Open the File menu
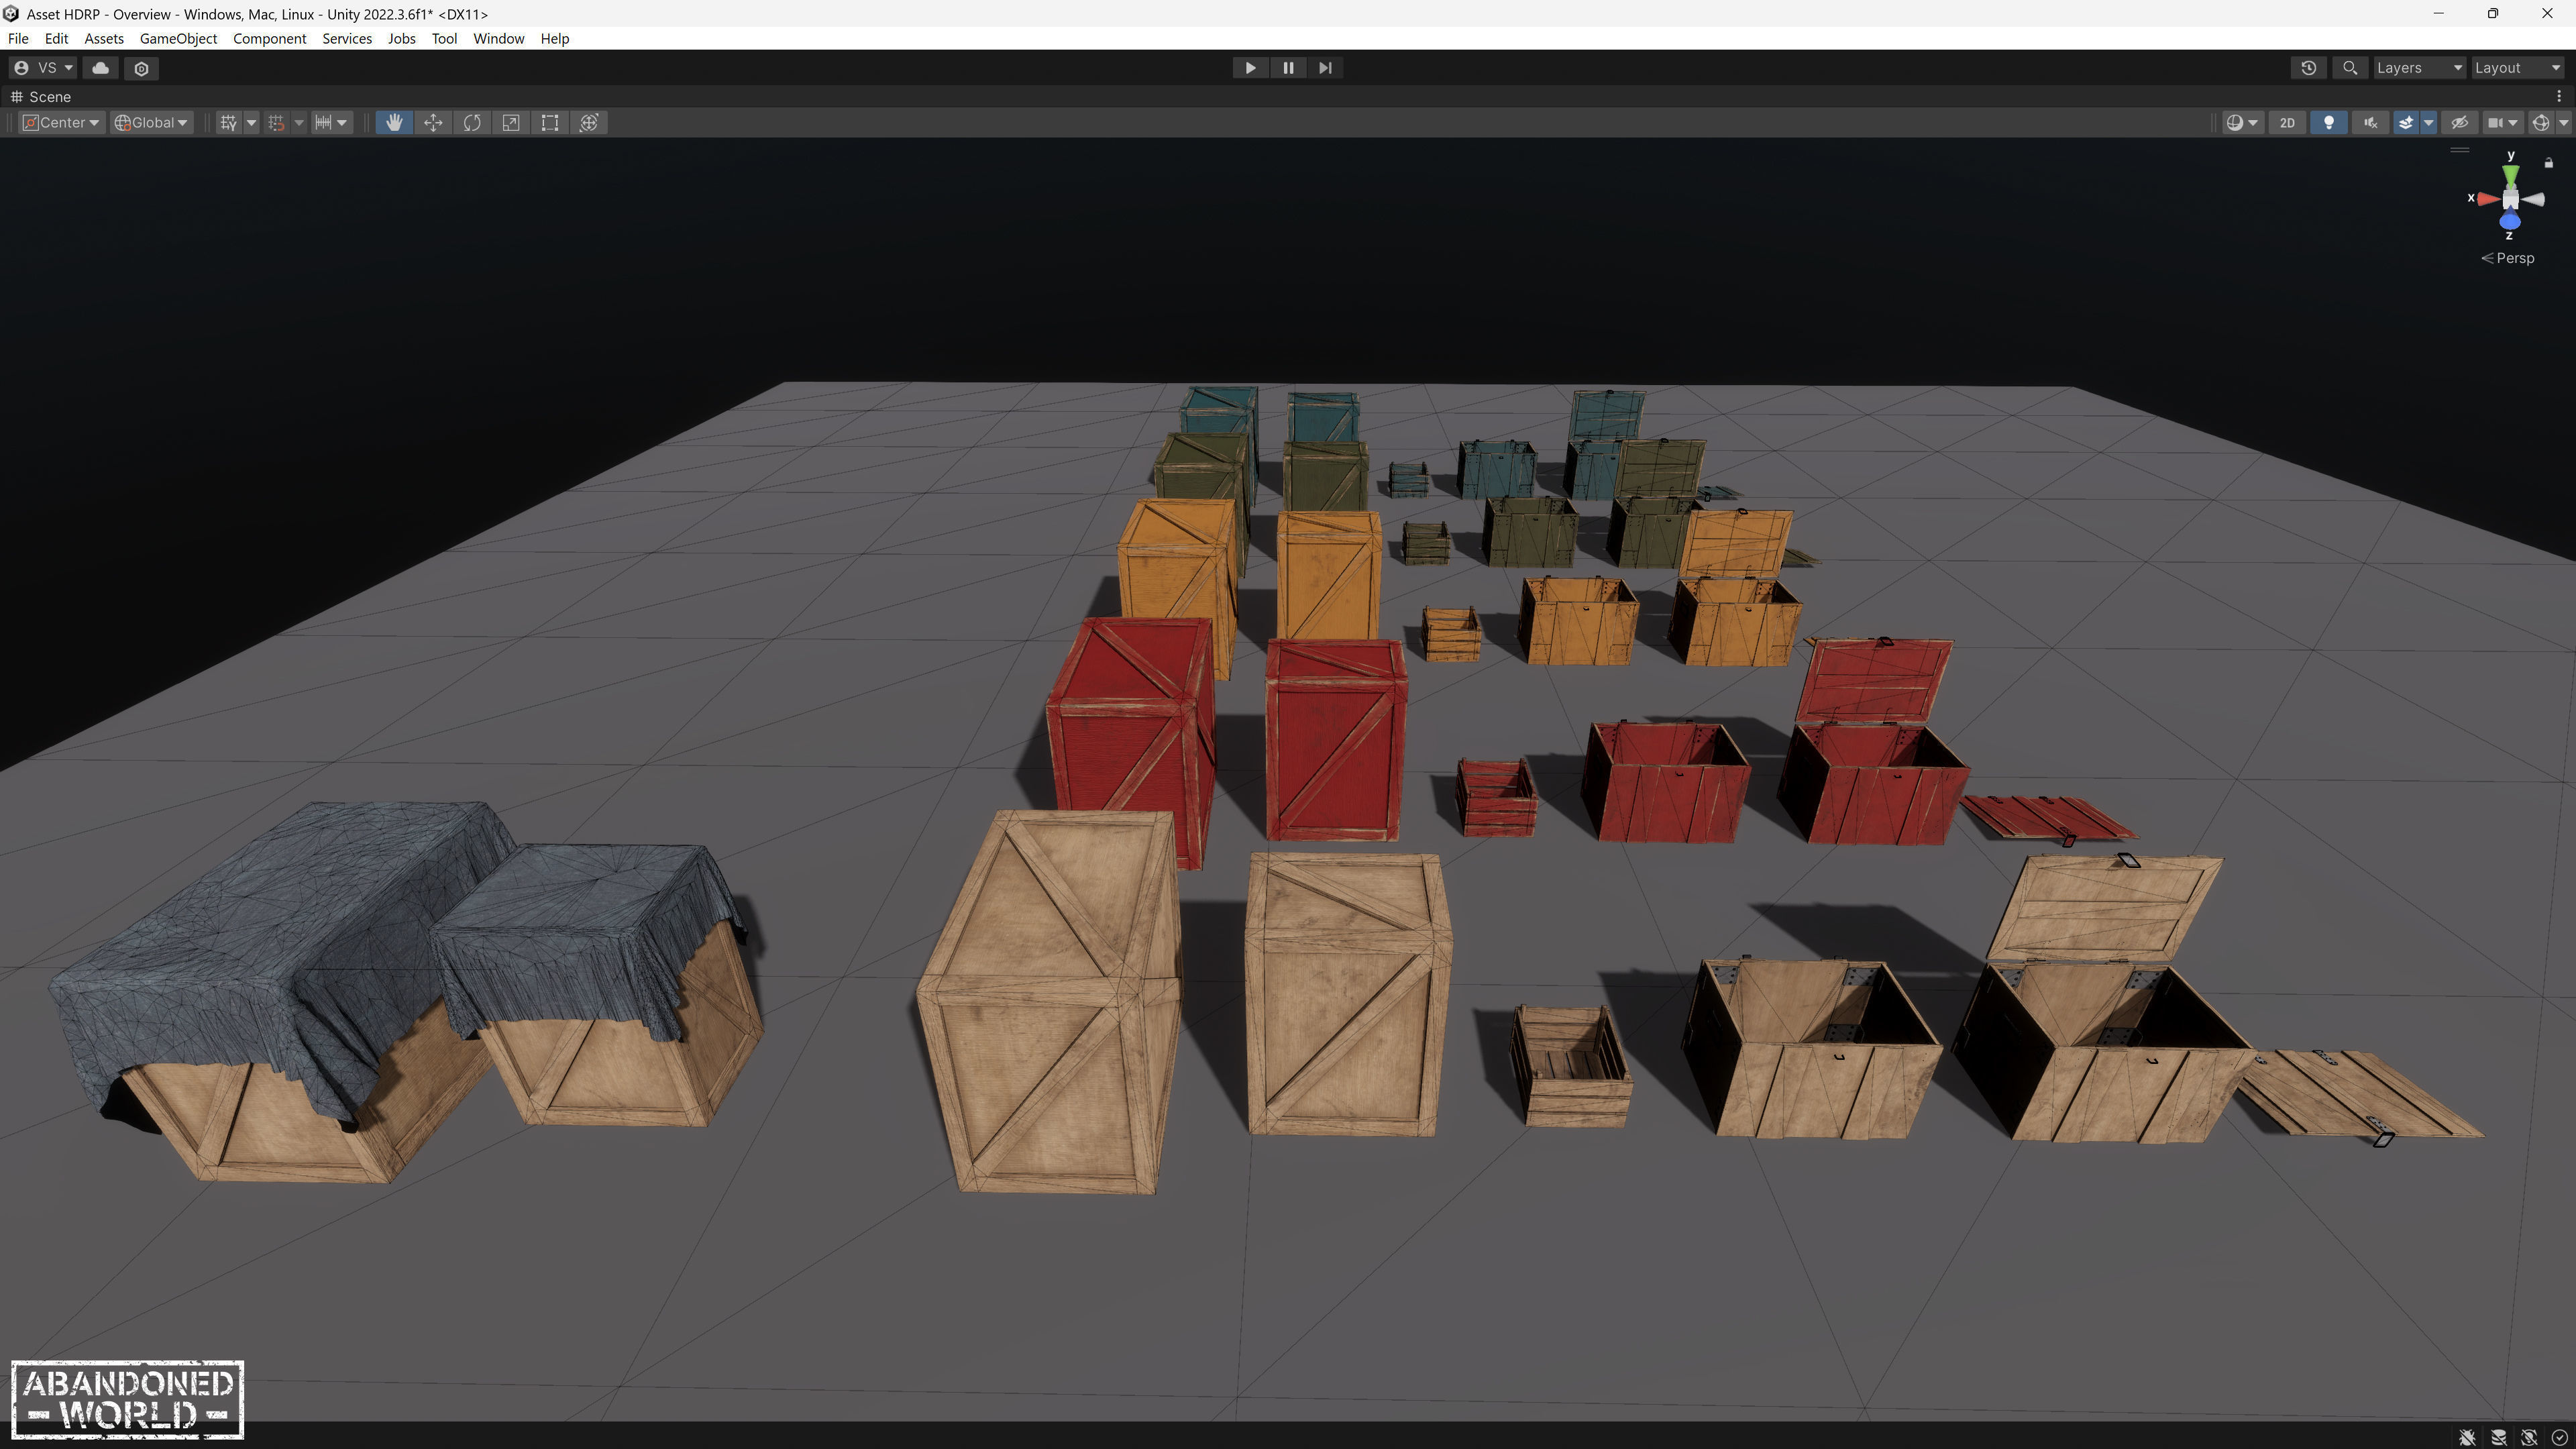The width and height of the screenshot is (2576, 1449). coord(18,38)
